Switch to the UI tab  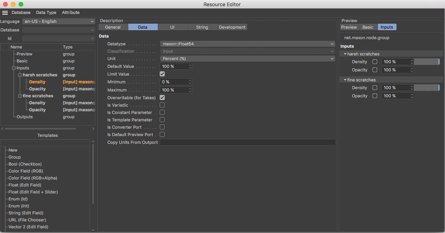[172, 27]
